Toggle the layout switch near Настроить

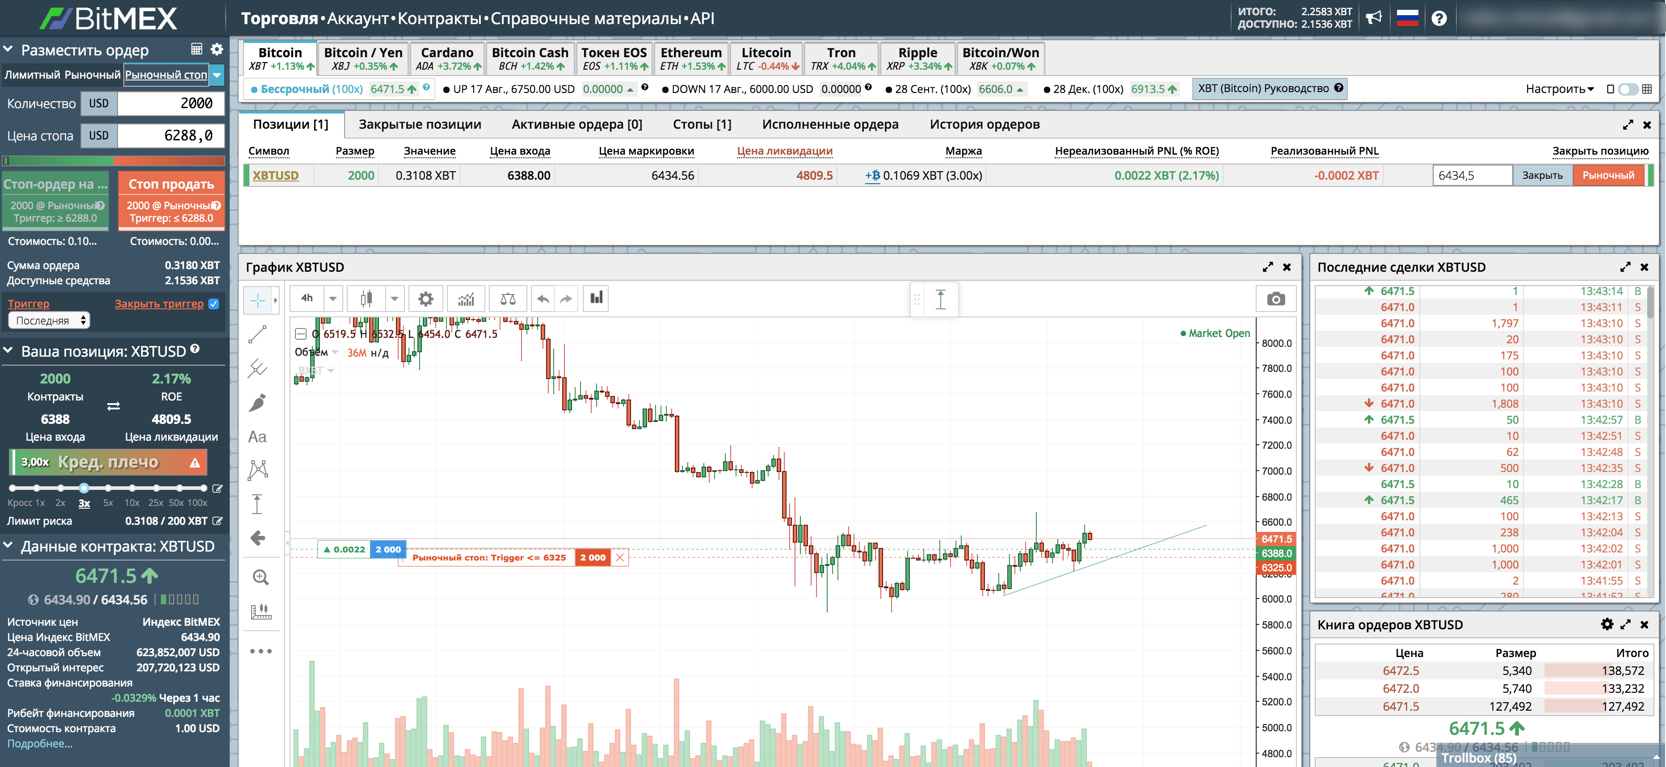pyautogui.click(x=1628, y=89)
